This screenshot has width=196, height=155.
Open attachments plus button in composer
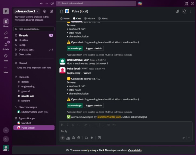click(x=62, y=138)
